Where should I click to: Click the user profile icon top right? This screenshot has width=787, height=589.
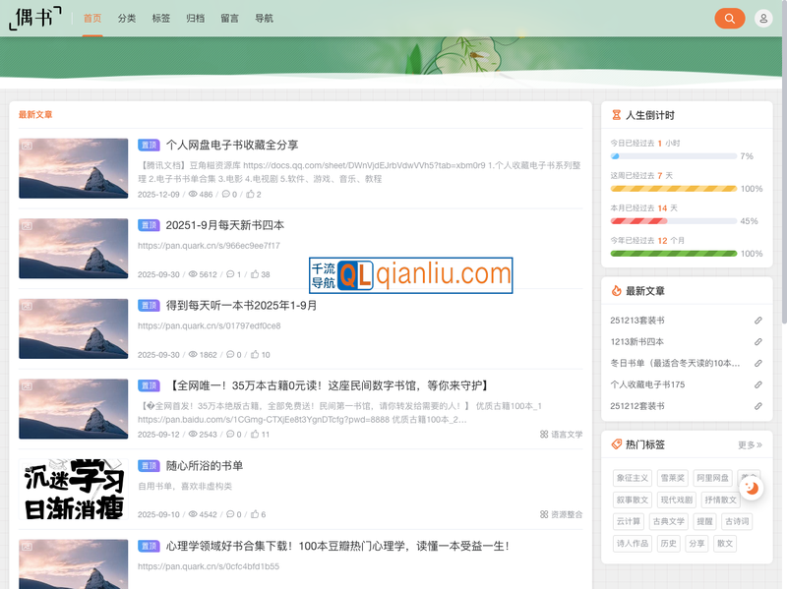763,18
